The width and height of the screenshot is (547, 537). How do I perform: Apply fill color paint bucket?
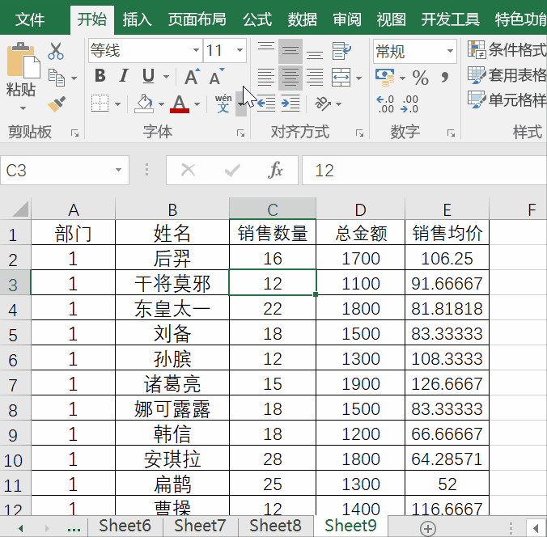point(144,104)
